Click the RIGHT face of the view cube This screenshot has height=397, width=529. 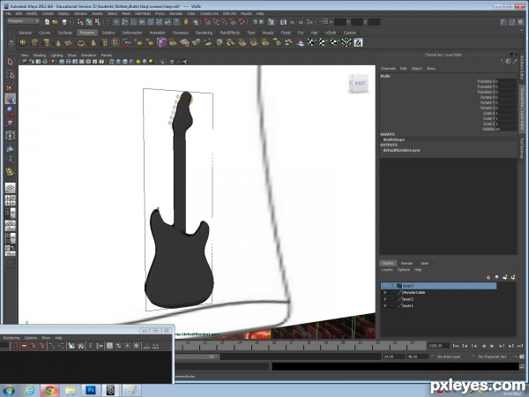[x=360, y=83]
